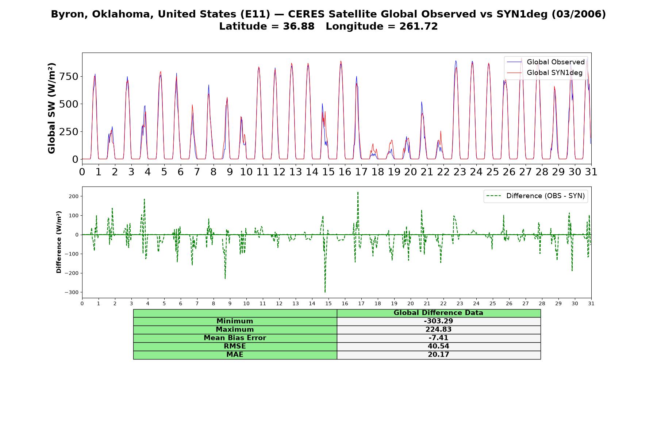Click the blue line swatch in legend
Viewport: 657px width, 438px height.
click(515, 62)
